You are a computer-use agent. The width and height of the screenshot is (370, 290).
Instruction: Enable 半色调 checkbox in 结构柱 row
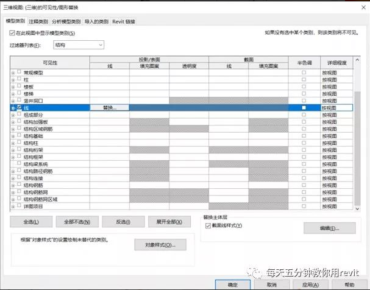(304, 143)
